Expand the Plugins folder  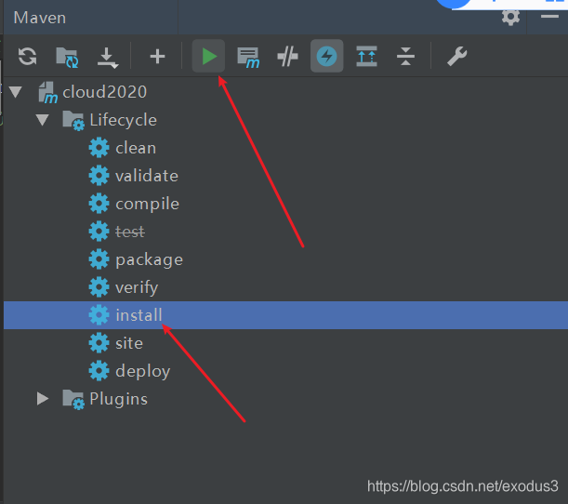[43, 399]
